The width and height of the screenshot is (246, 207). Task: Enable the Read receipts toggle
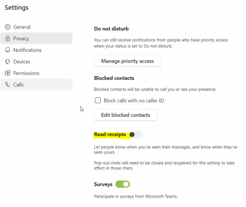135,135
